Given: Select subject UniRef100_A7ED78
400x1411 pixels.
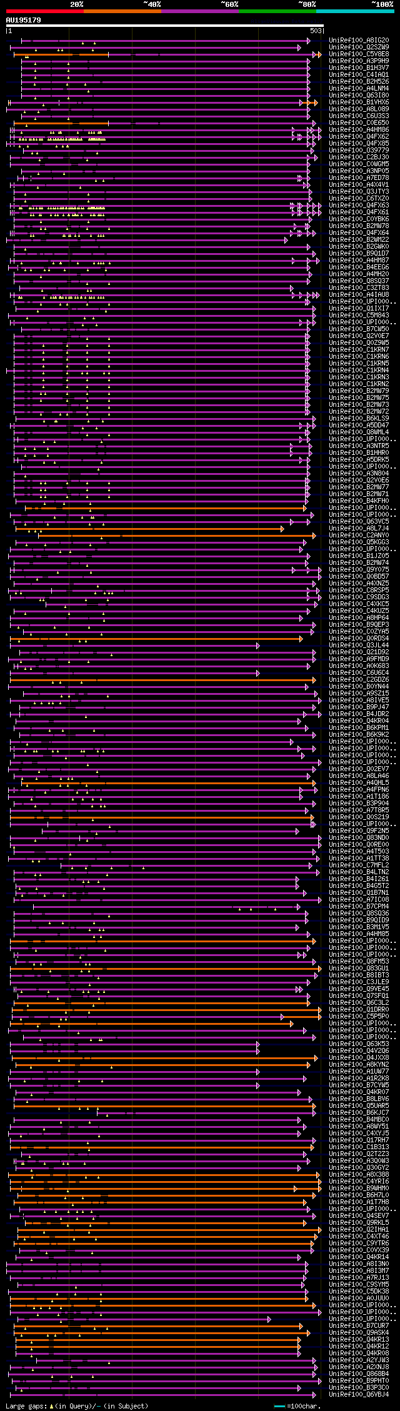Looking at the screenshot, I should (359, 177).
